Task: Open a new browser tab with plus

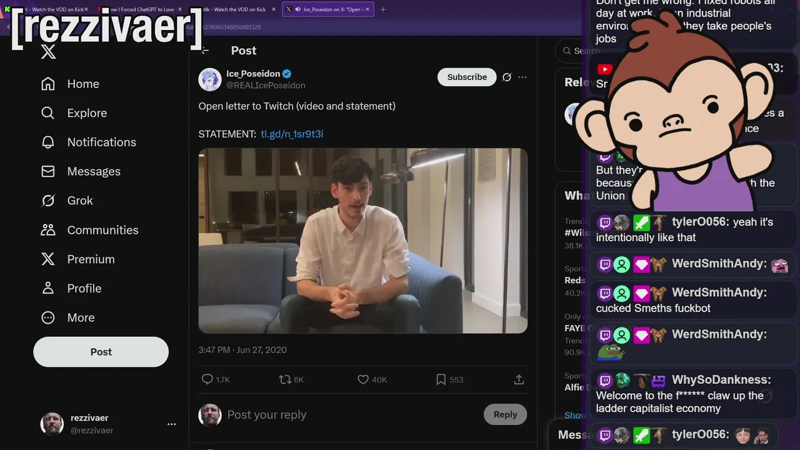Action: click(x=383, y=9)
